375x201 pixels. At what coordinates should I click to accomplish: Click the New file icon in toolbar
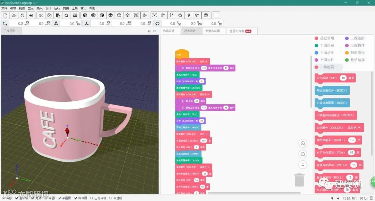[x=5, y=15]
